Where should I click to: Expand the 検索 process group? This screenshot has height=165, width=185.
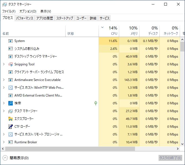4,103
